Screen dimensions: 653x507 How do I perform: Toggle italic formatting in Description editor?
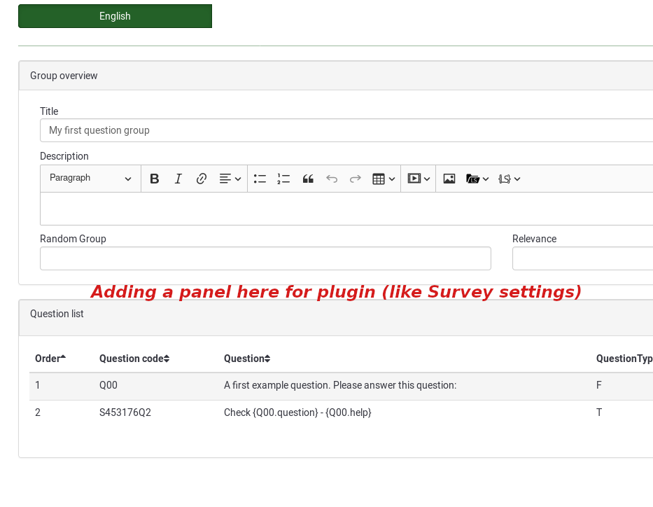point(178,179)
